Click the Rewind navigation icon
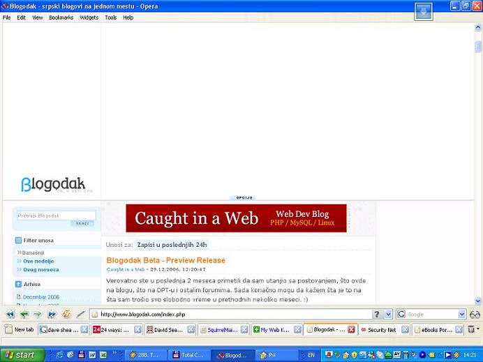Image resolution: width=483 pixels, height=362 pixels. pos(10,315)
